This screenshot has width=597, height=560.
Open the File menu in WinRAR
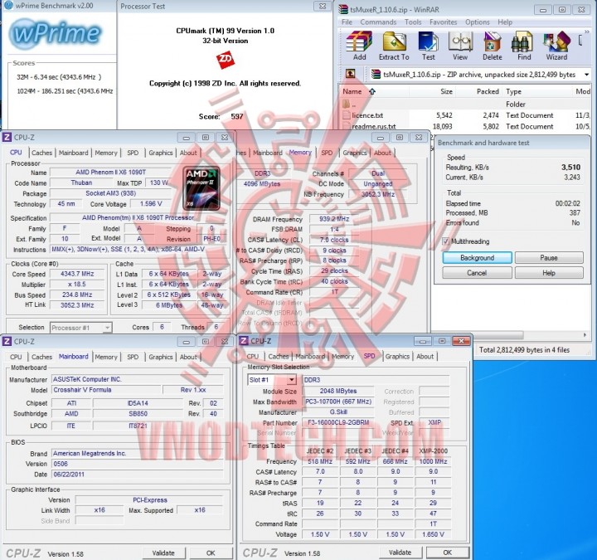347,22
